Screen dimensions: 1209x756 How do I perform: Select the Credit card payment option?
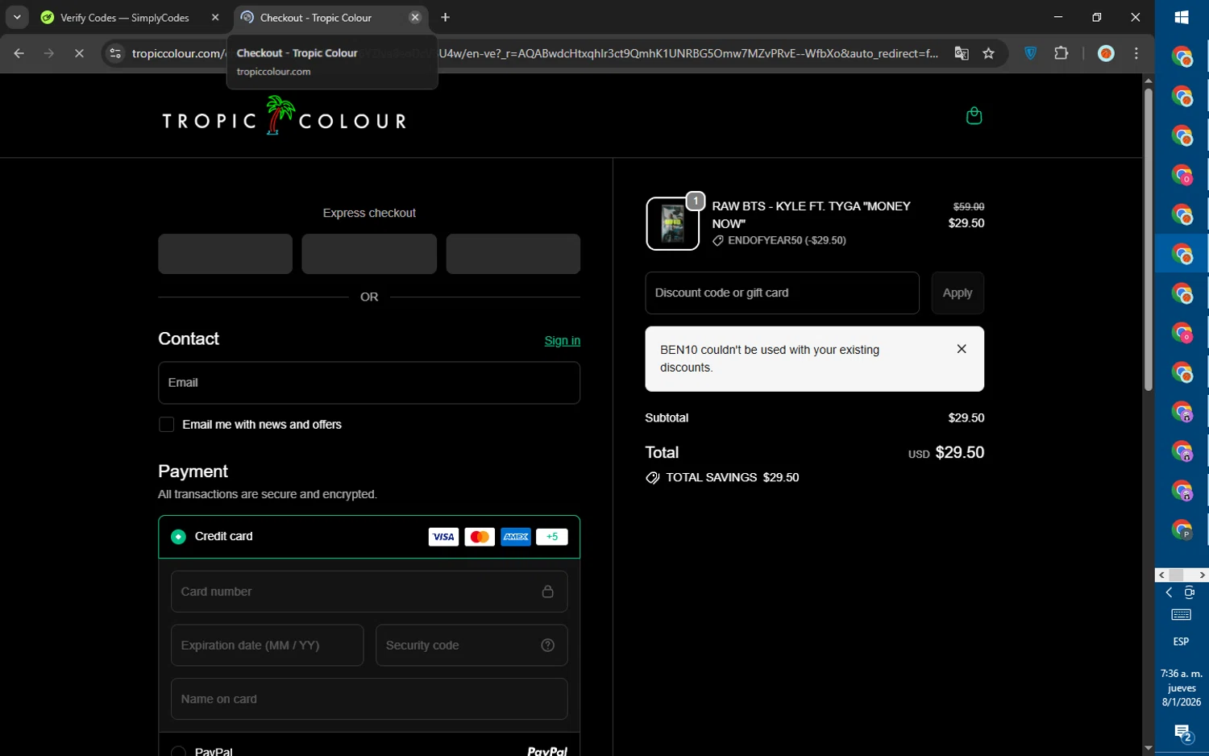point(178,537)
